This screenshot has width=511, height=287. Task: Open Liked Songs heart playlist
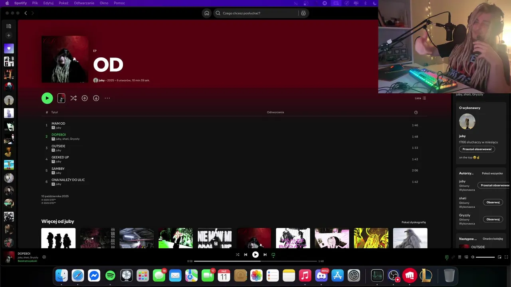9,49
